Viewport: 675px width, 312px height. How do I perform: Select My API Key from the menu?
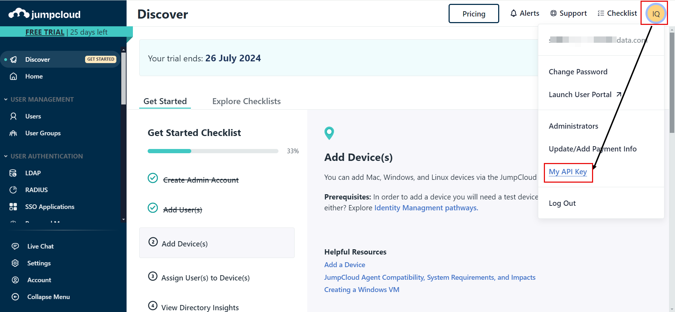point(568,172)
